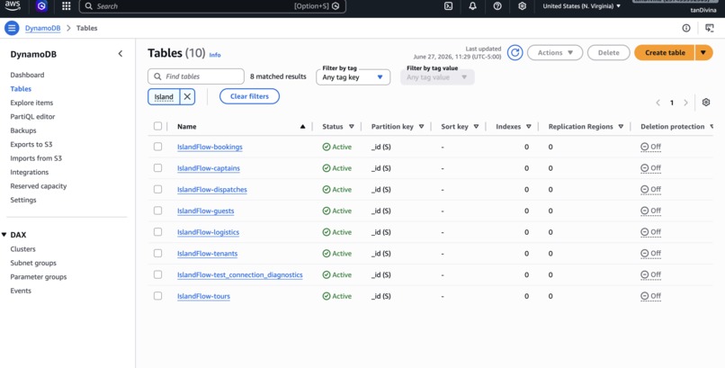Open Subnet groups under DAX

(x=33, y=263)
